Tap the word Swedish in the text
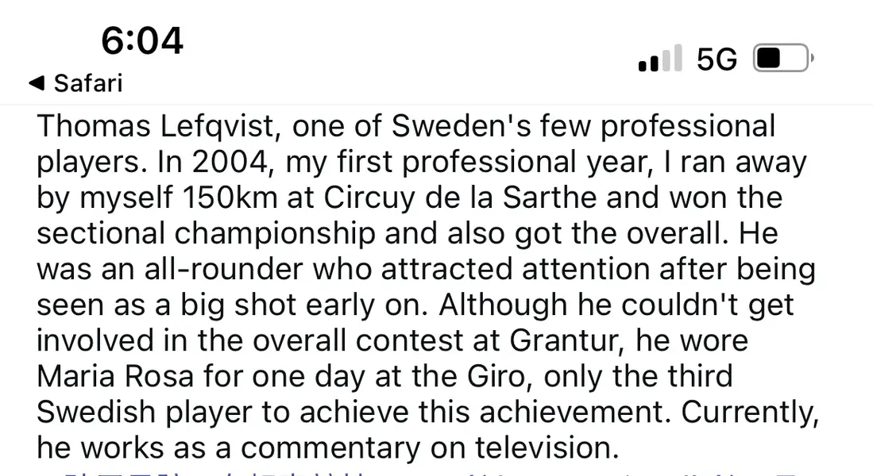Screen dimensions: 873x476 pos(93,412)
